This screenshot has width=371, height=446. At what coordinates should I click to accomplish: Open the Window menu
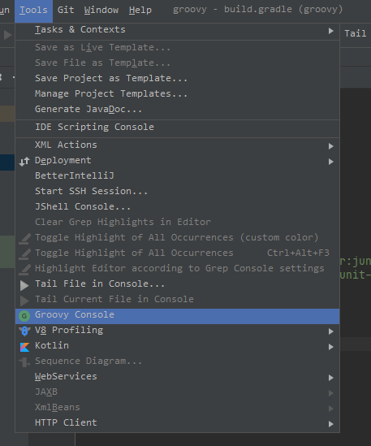point(101,11)
